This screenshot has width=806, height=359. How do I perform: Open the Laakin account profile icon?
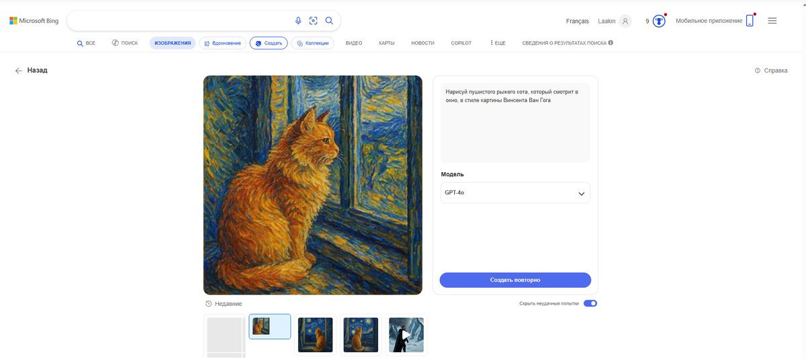[x=625, y=21]
